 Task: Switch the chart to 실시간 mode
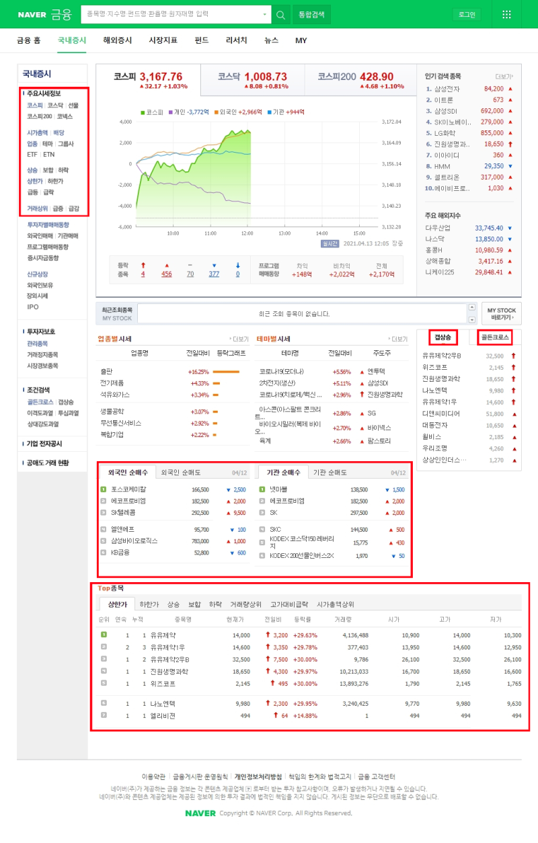[330, 245]
